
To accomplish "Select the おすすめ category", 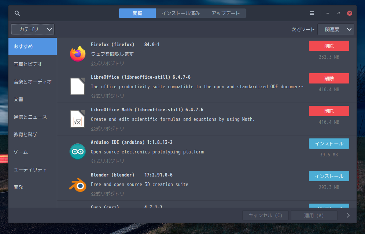I will (33, 47).
